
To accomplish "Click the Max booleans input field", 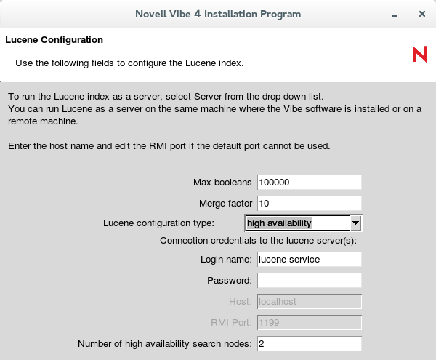I will coord(309,182).
